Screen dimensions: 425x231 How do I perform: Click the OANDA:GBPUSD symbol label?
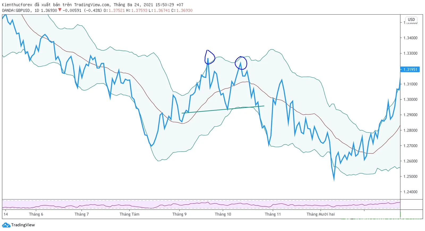pos(16,10)
